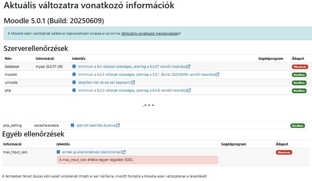This screenshot has width=312, height=181.
Task: Open link 'minimum a 4.2.3 változat szükséges' for moodle
Action: click(x=147, y=74)
